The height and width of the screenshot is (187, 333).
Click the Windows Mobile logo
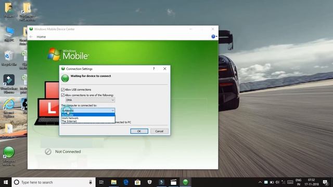point(68,55)
